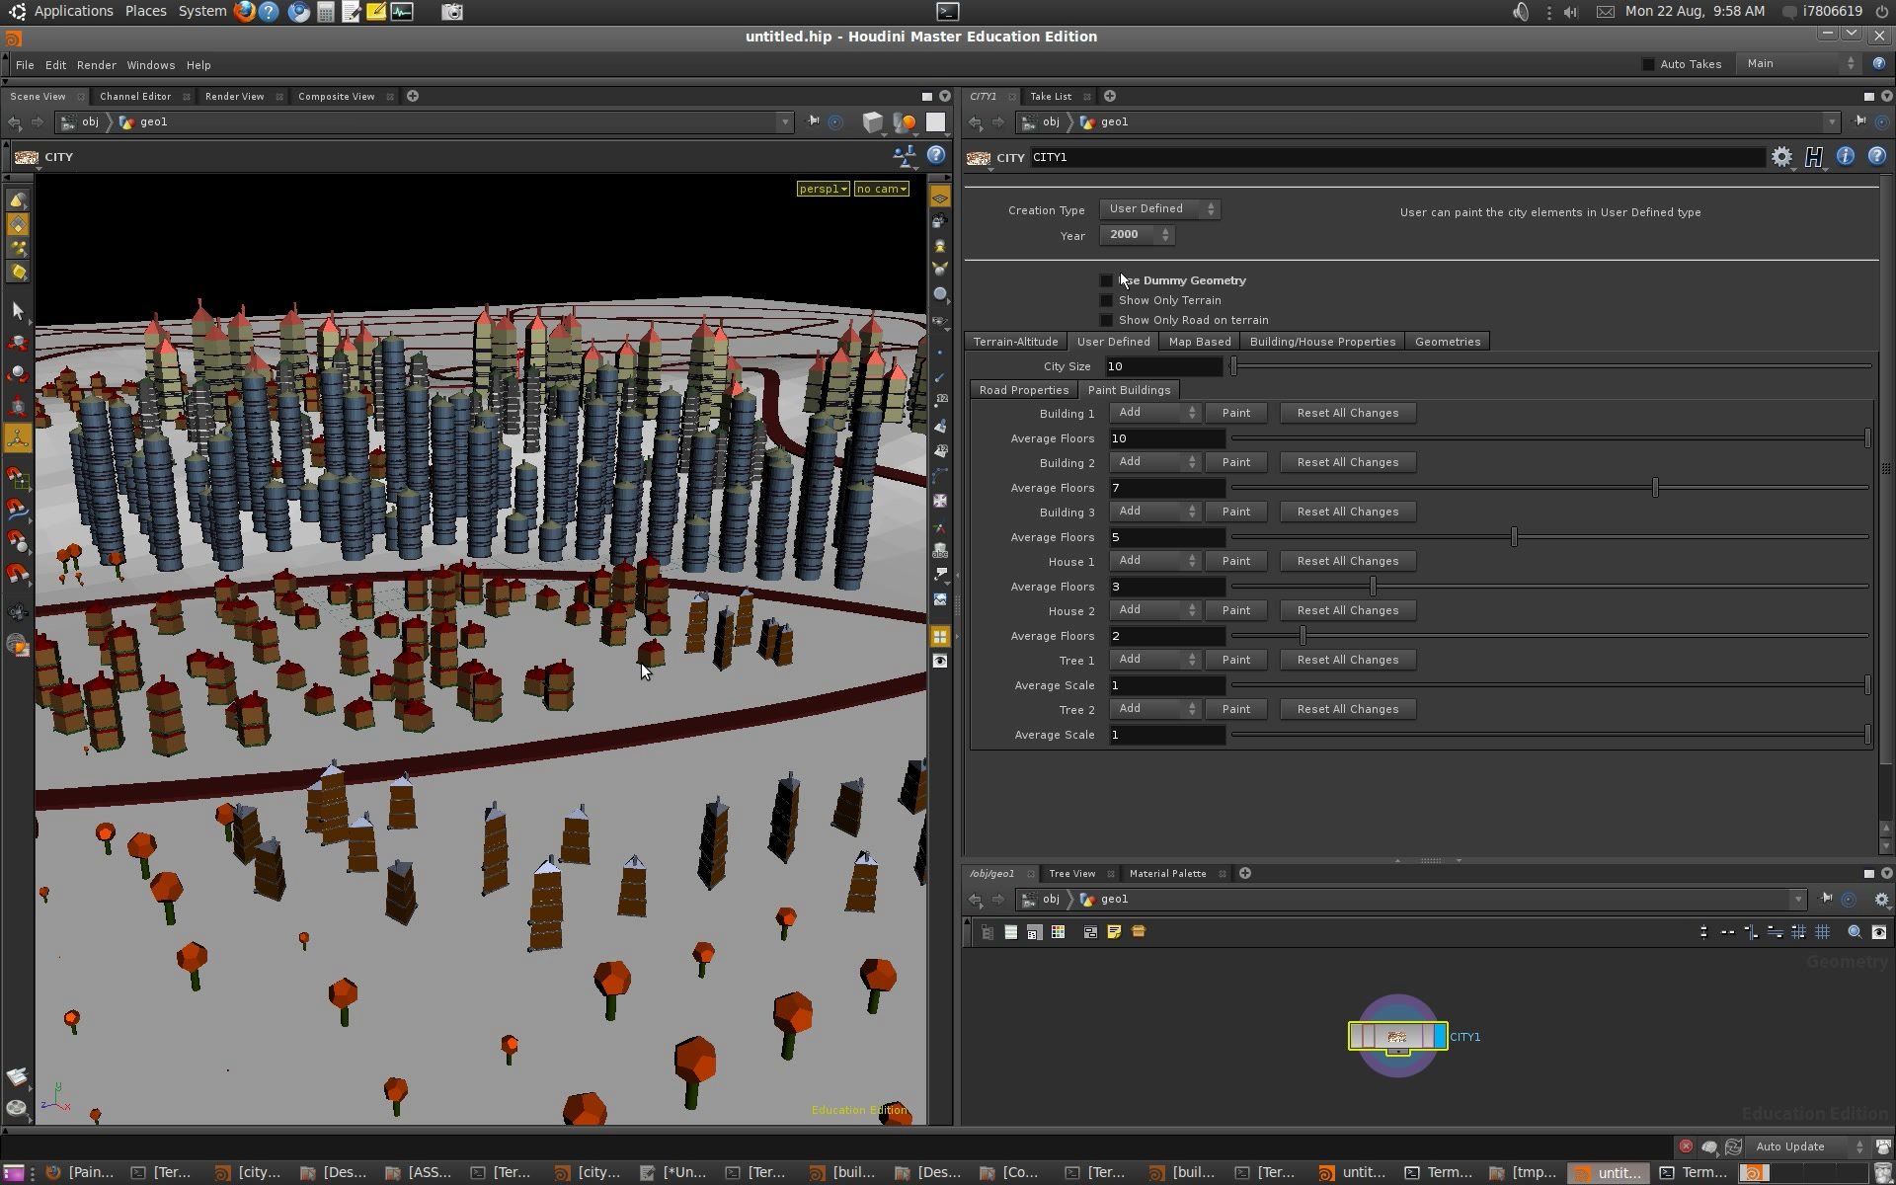1896x1185 pixels.
Task: Switch to the Map Based tab
Action: [x=1200, y=342]
